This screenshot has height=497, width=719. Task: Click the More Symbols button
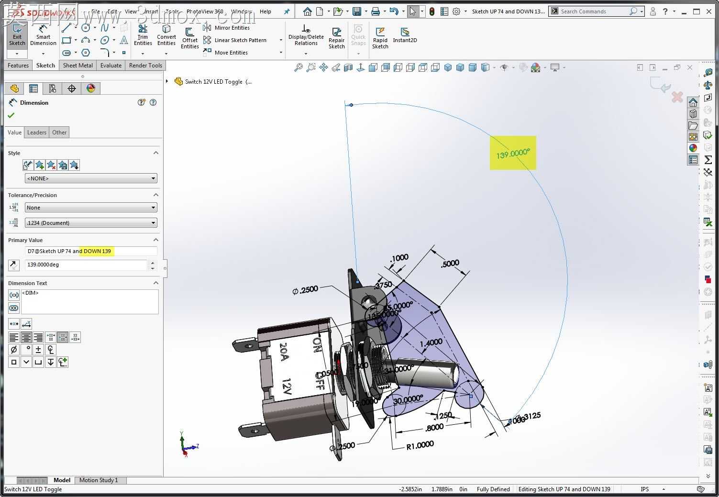tap(63, 362)
